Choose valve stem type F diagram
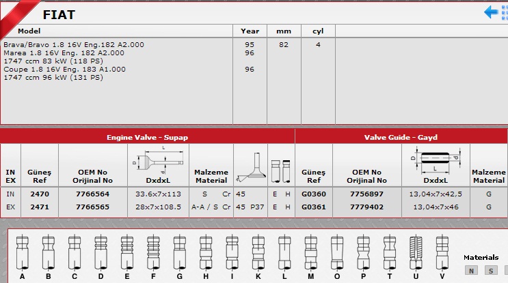The width and height of the screenshot is (508, 283). pos(152,253)
